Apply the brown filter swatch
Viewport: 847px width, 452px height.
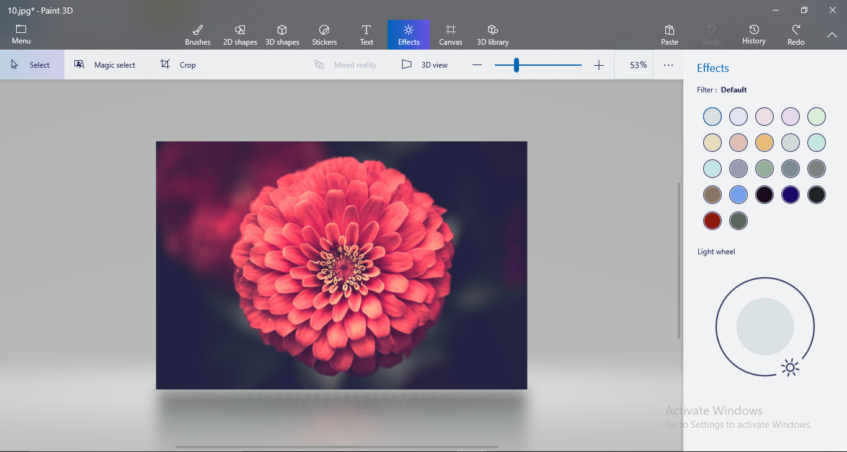coord(712,195)
